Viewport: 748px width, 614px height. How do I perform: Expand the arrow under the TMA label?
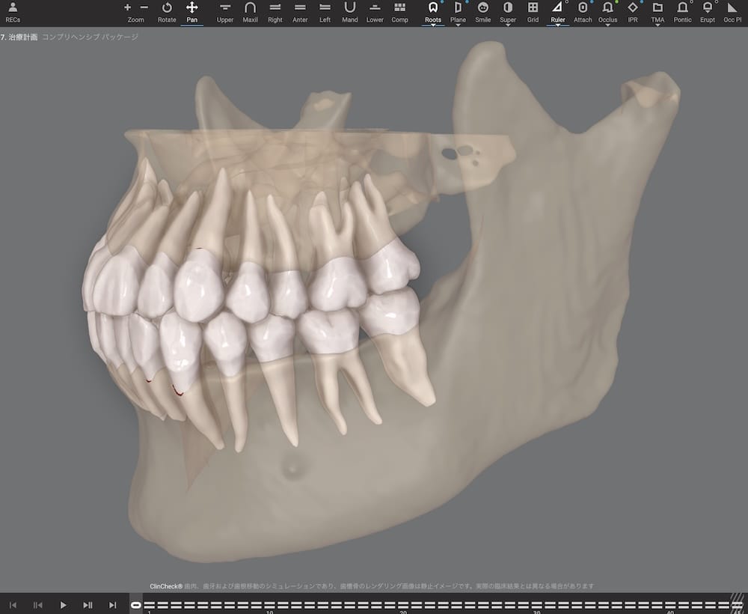click(657, 25)
